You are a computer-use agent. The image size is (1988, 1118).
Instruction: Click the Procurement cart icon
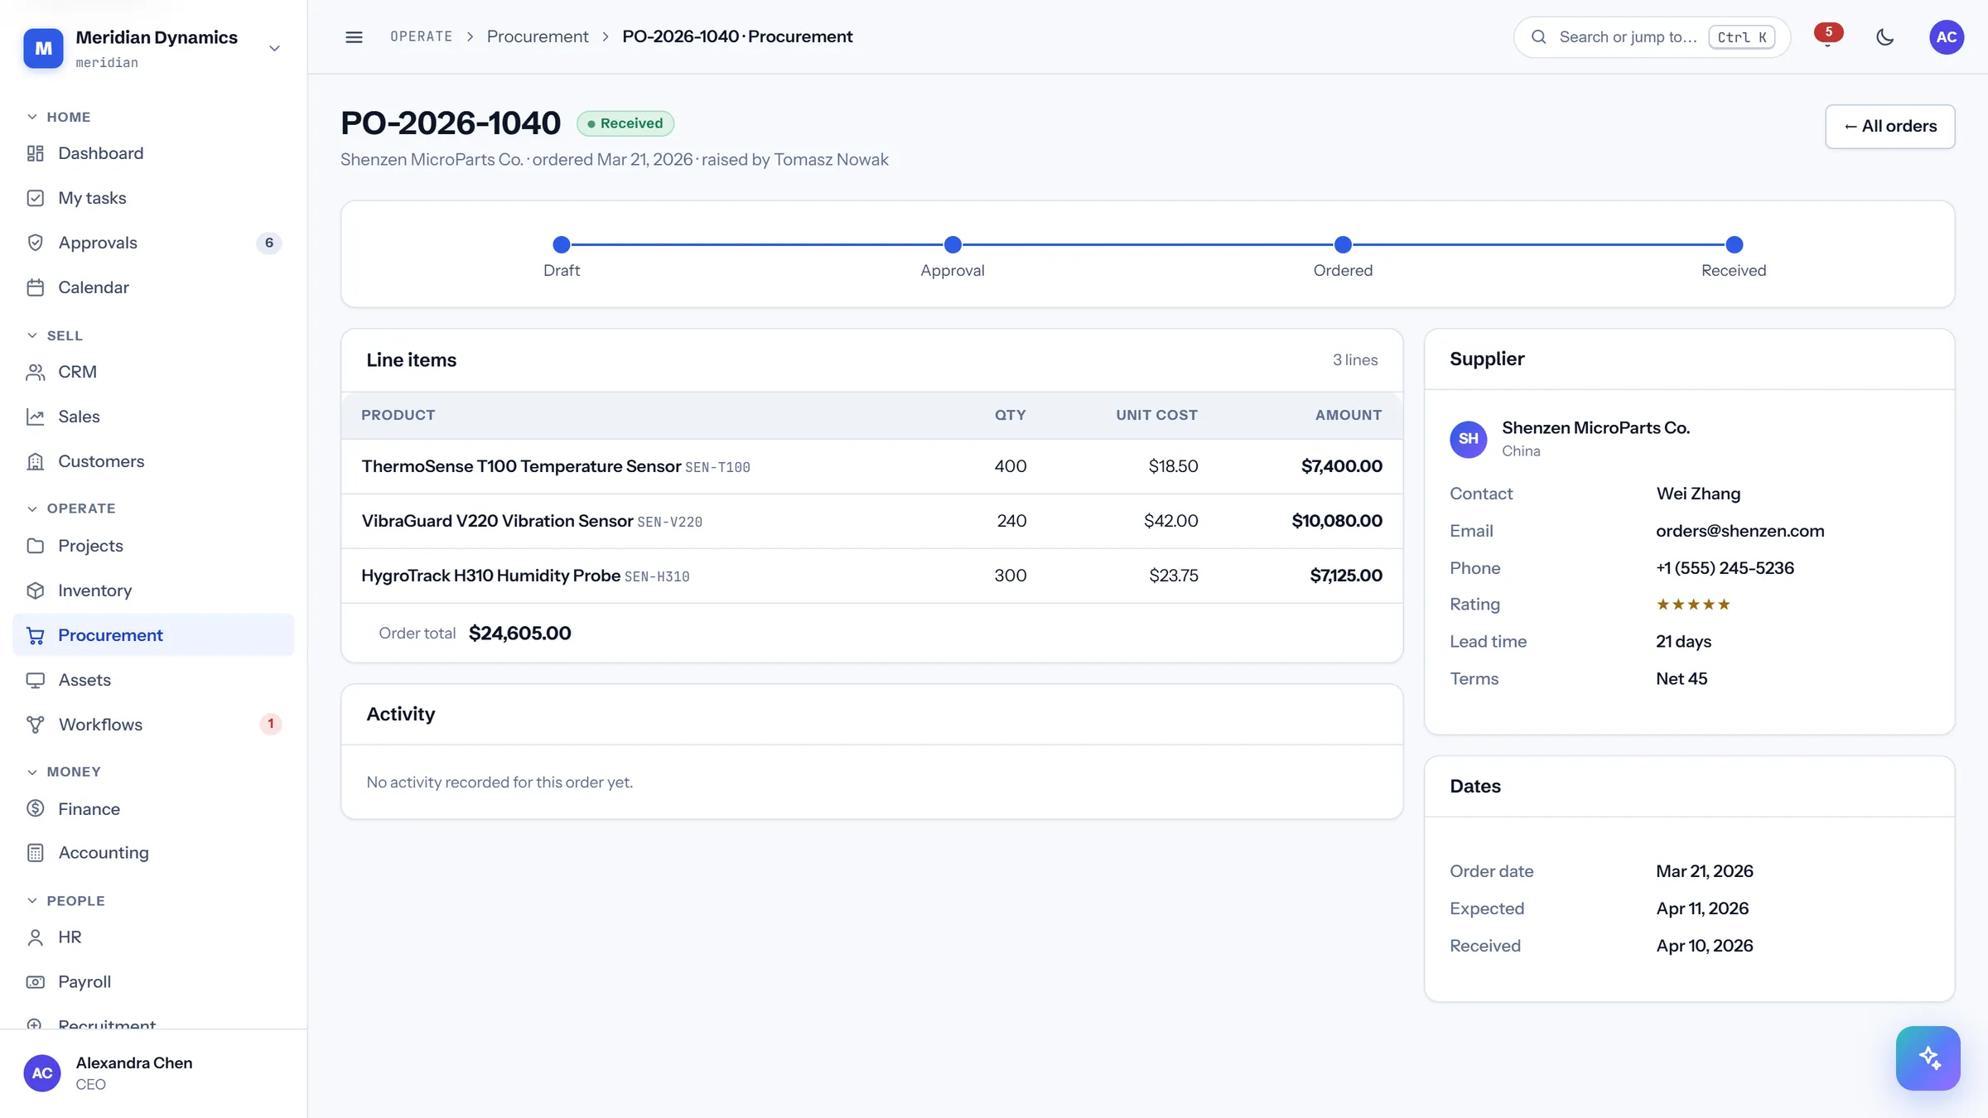point(35,635)
